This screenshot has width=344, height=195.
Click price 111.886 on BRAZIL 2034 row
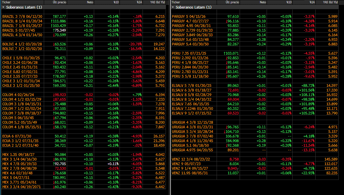[59, 21]
